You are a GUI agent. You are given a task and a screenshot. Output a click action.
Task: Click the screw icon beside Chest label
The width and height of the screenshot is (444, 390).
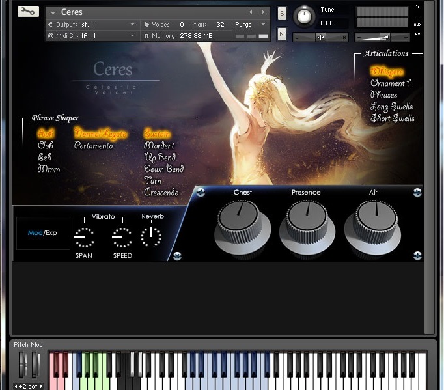pyautogui.click(x=201, y=192)
